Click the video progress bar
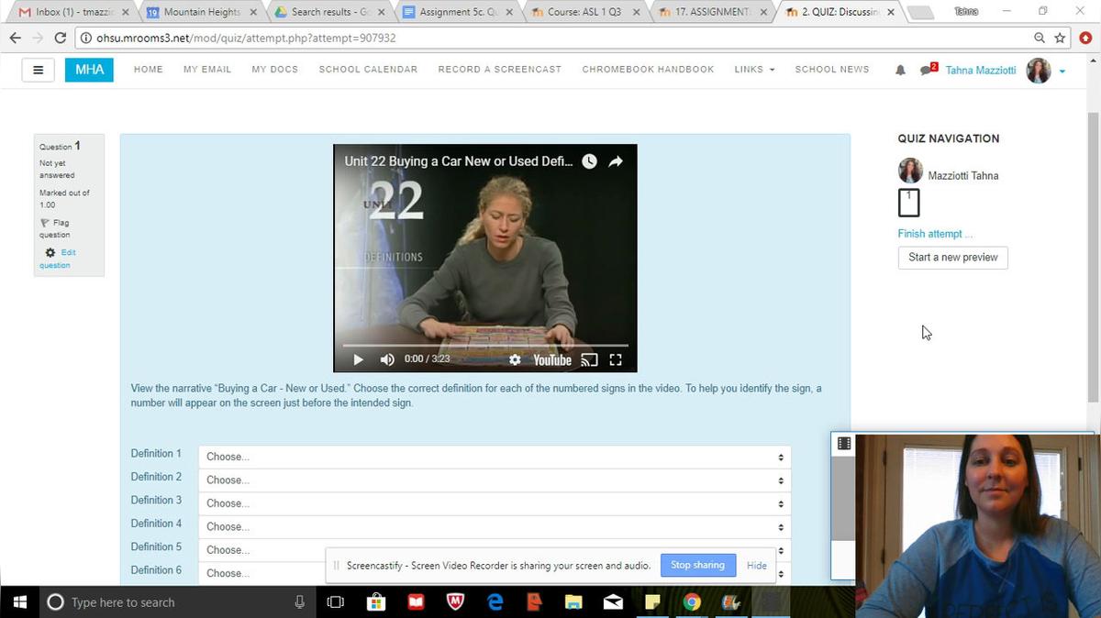 coord(484,346)
